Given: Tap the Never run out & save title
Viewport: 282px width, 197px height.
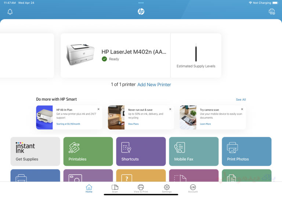Looking at the screenshot, I should [x=140, y=110].
